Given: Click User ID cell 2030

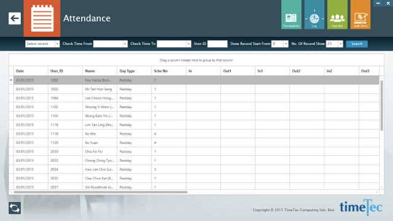Looking at the screenshot, I should pyautogui.click(x=65, y=152).
